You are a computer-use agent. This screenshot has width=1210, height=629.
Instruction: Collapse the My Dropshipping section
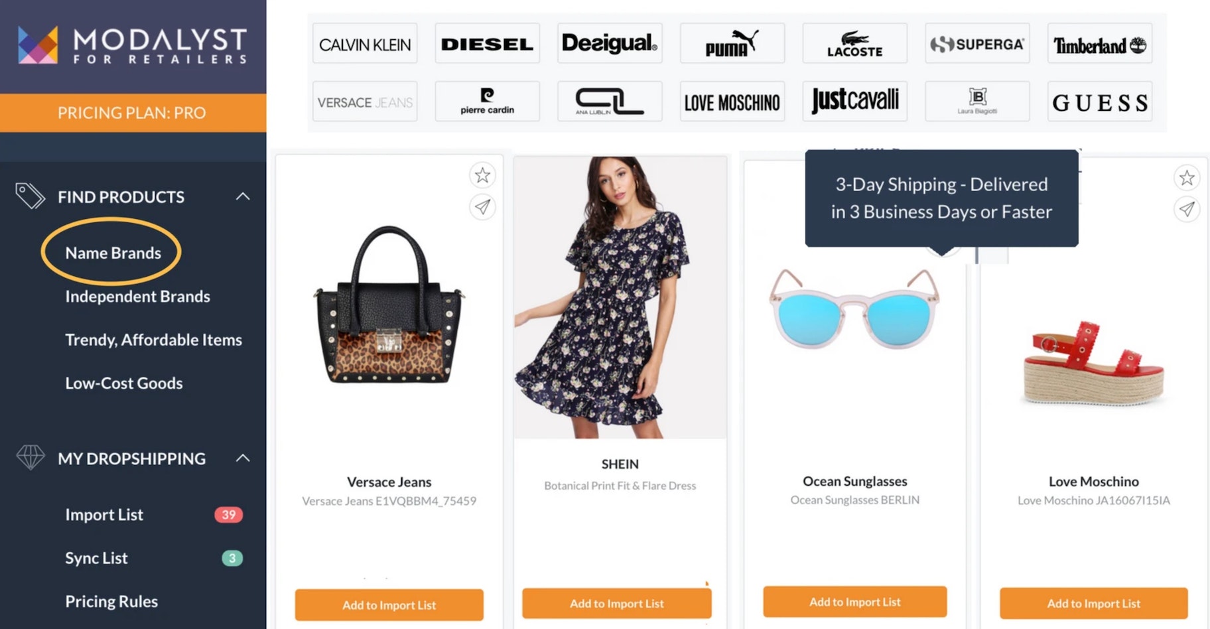point(243,458)
